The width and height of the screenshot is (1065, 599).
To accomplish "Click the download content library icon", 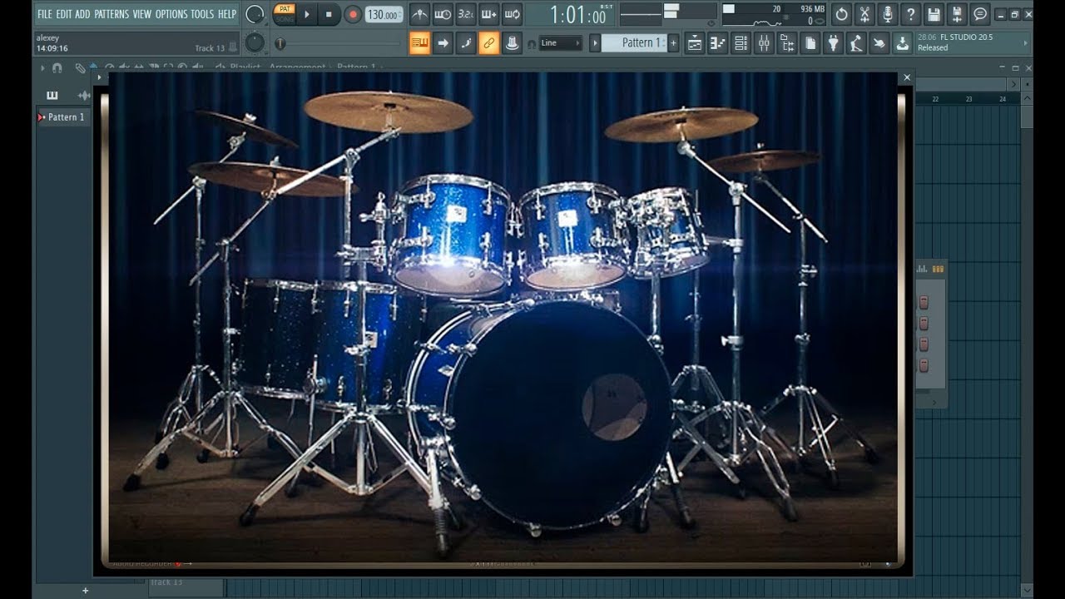I will coord(903,43).
